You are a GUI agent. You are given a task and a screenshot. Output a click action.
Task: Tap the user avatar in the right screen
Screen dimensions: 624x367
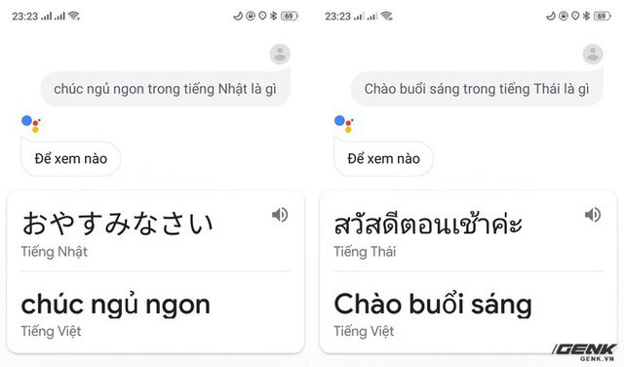click(593, 55)
